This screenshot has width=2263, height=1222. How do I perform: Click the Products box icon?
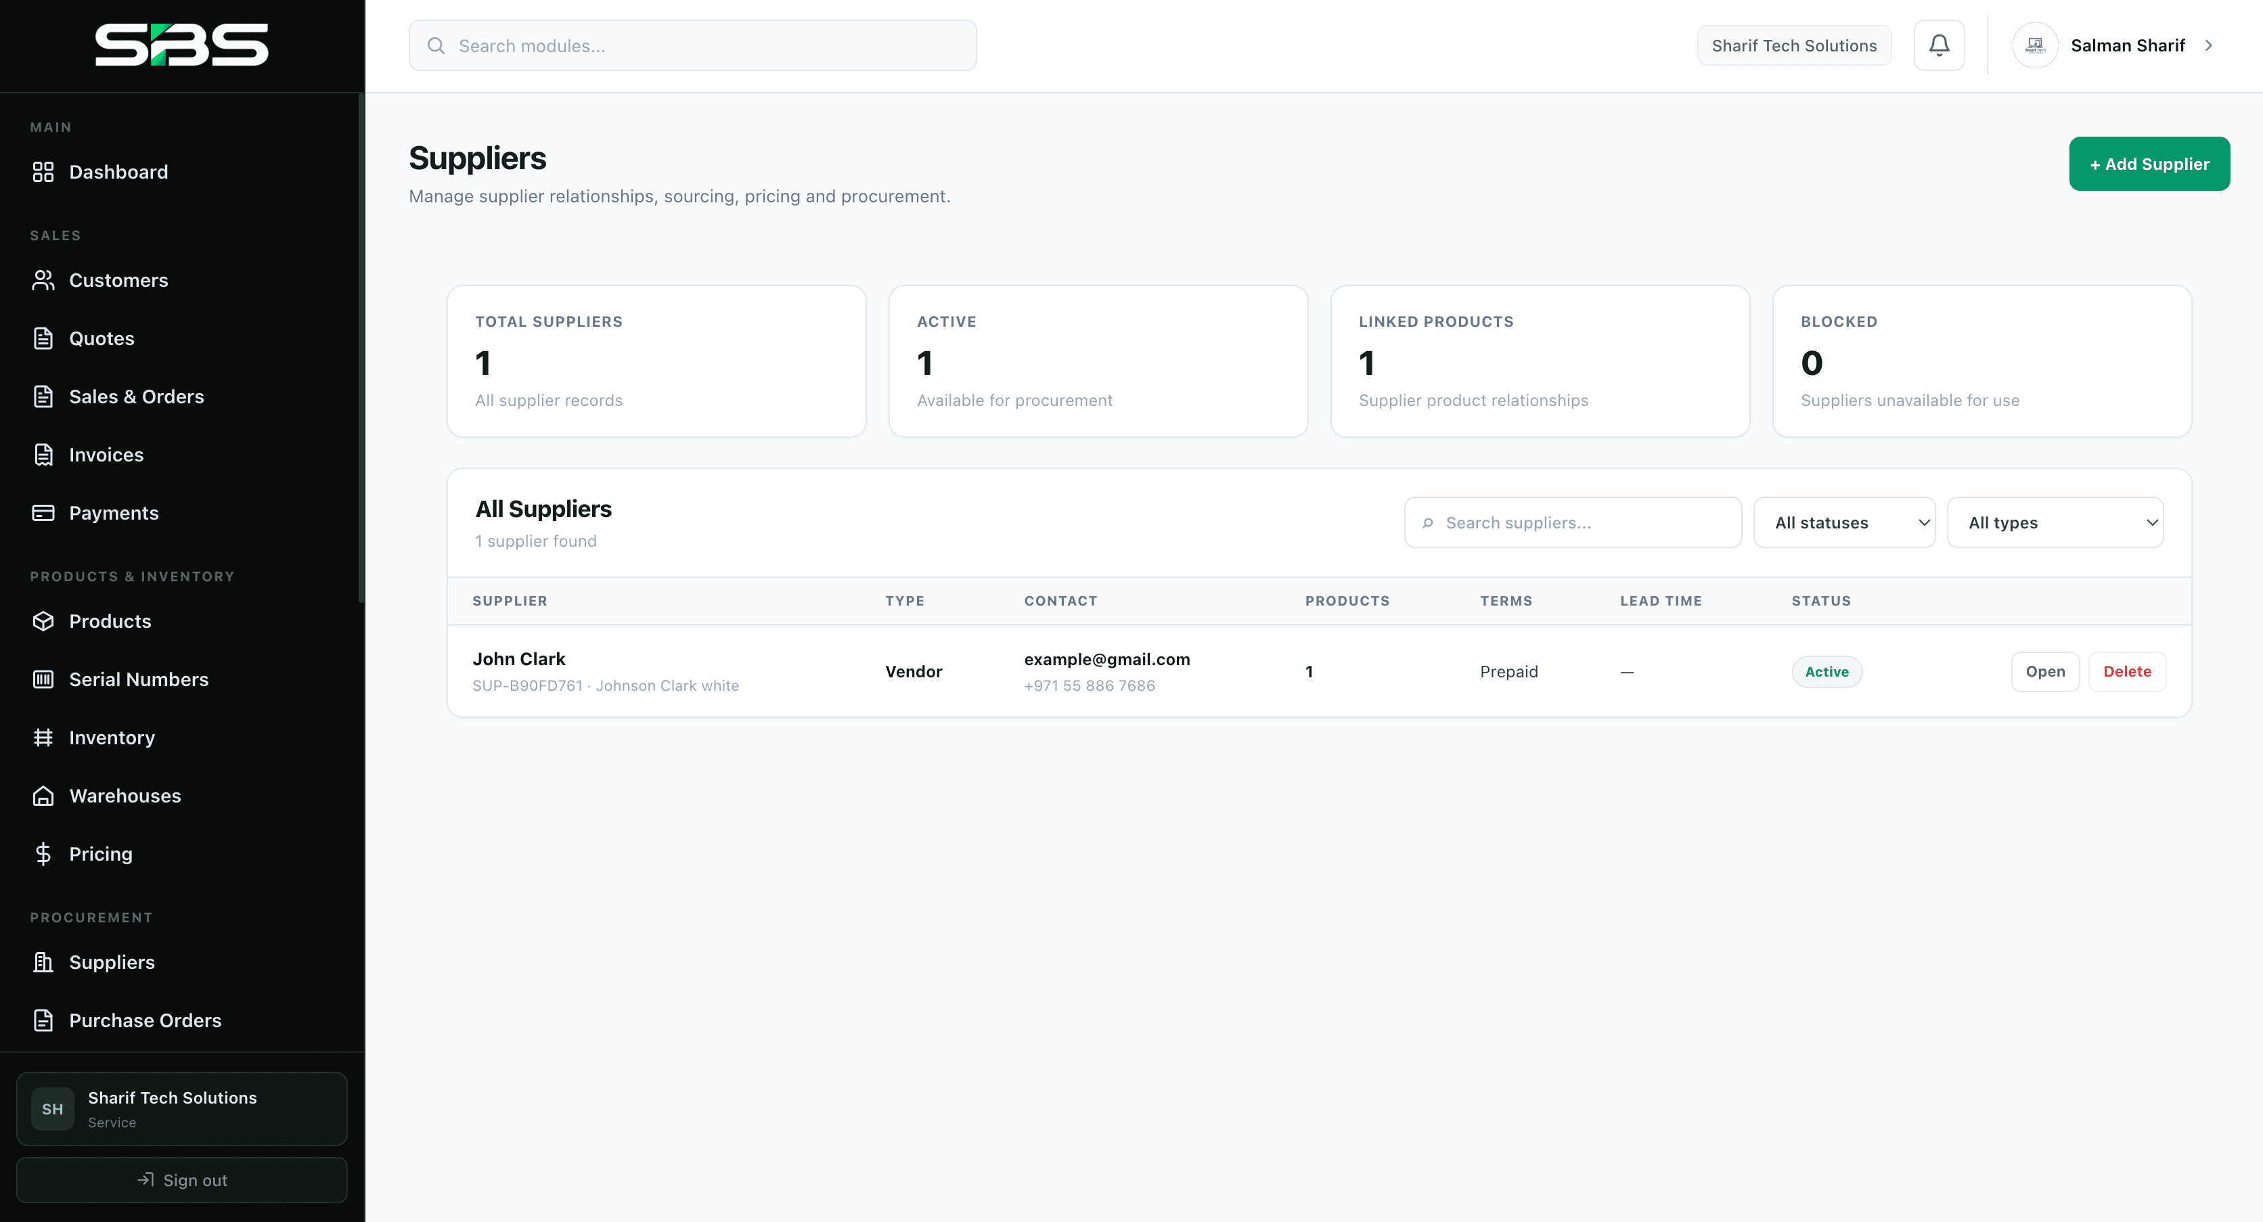(x=43, y=621)
